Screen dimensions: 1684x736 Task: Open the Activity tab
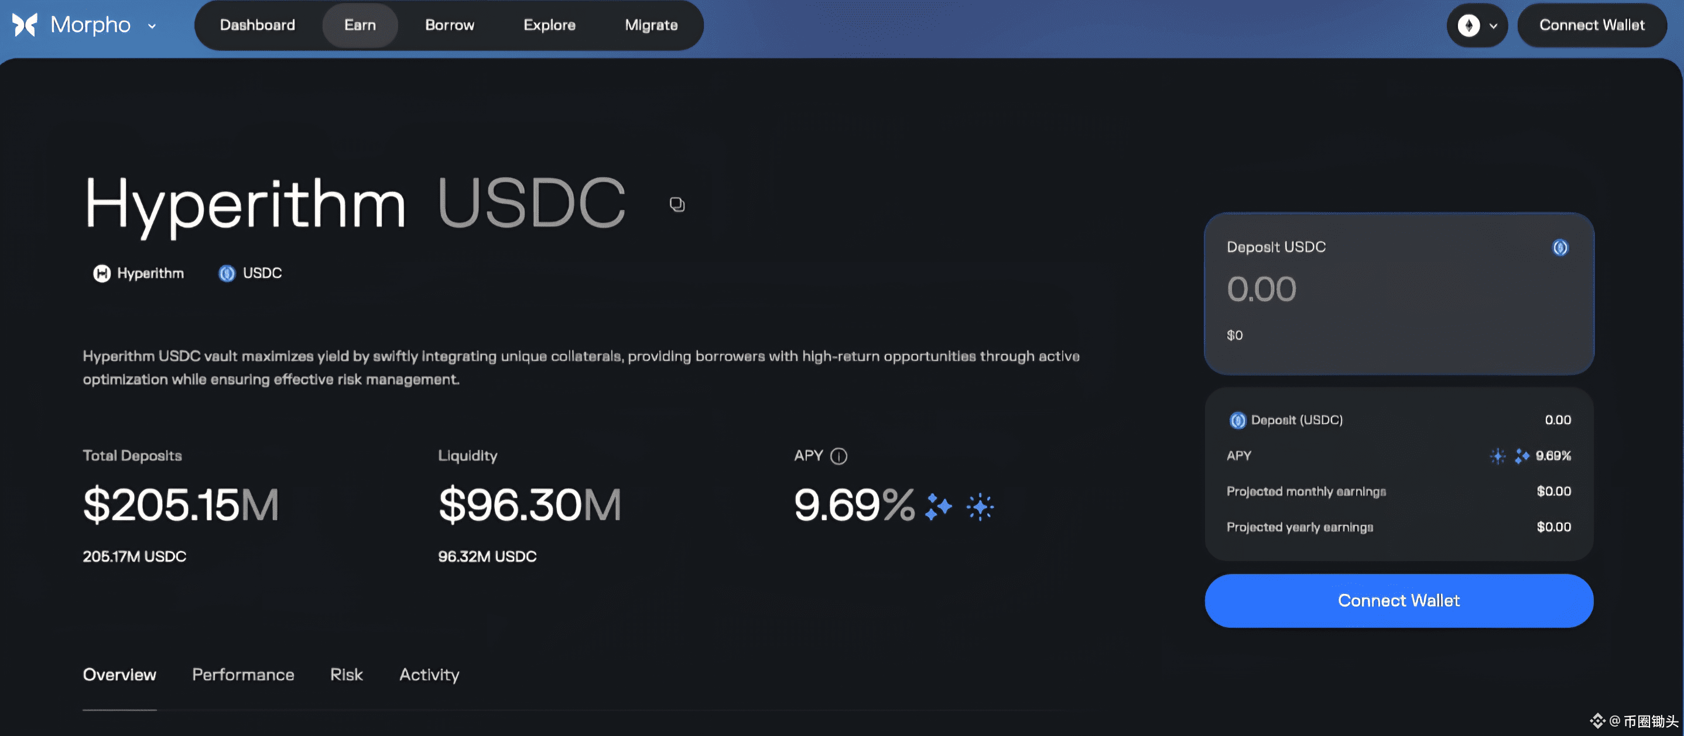pos(429,675)
